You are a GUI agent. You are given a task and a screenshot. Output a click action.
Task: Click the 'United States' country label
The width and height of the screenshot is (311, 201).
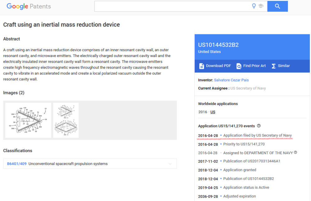(209, 52)
